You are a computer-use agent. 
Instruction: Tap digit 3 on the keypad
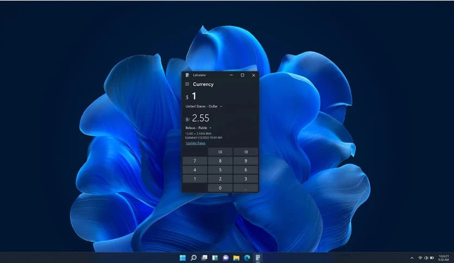tap(245, 179)
